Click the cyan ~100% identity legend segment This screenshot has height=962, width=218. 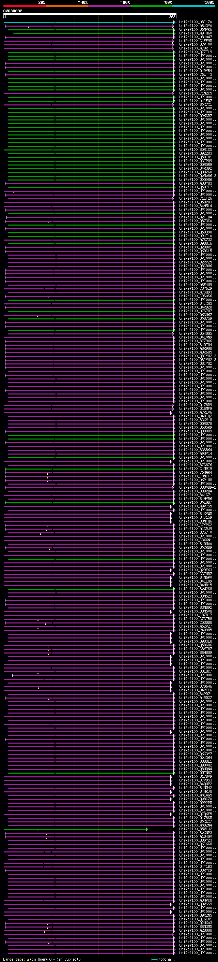[x=194, y=6]
